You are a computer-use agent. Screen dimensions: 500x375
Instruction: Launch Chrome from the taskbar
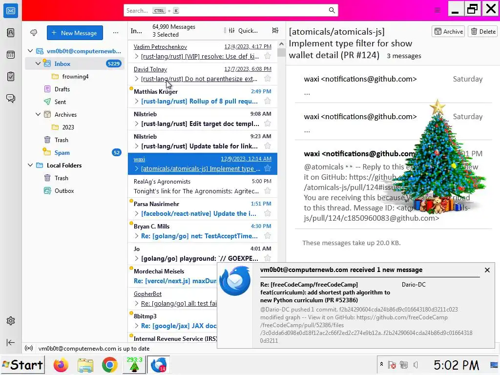pos(110,365)
